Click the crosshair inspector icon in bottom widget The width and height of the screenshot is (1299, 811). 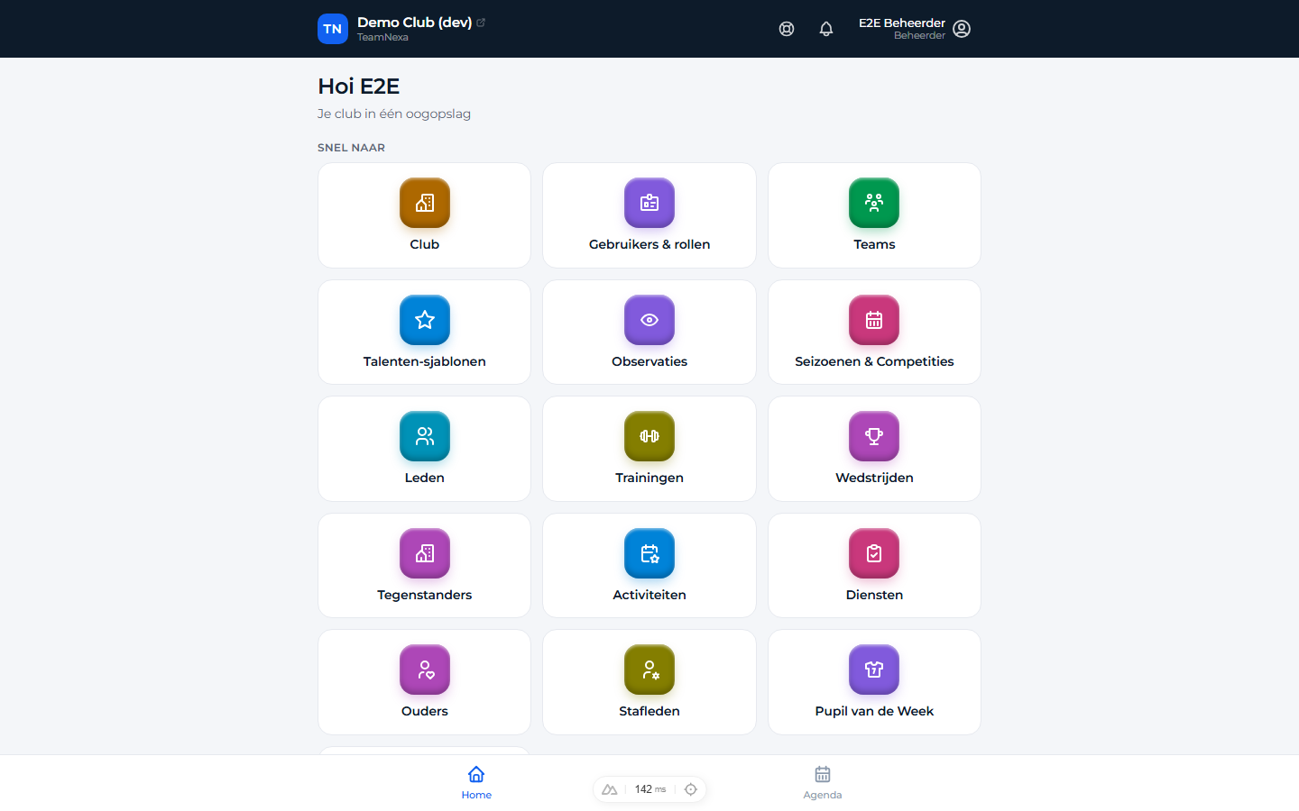pyautogui.click(x=691, y=789)
